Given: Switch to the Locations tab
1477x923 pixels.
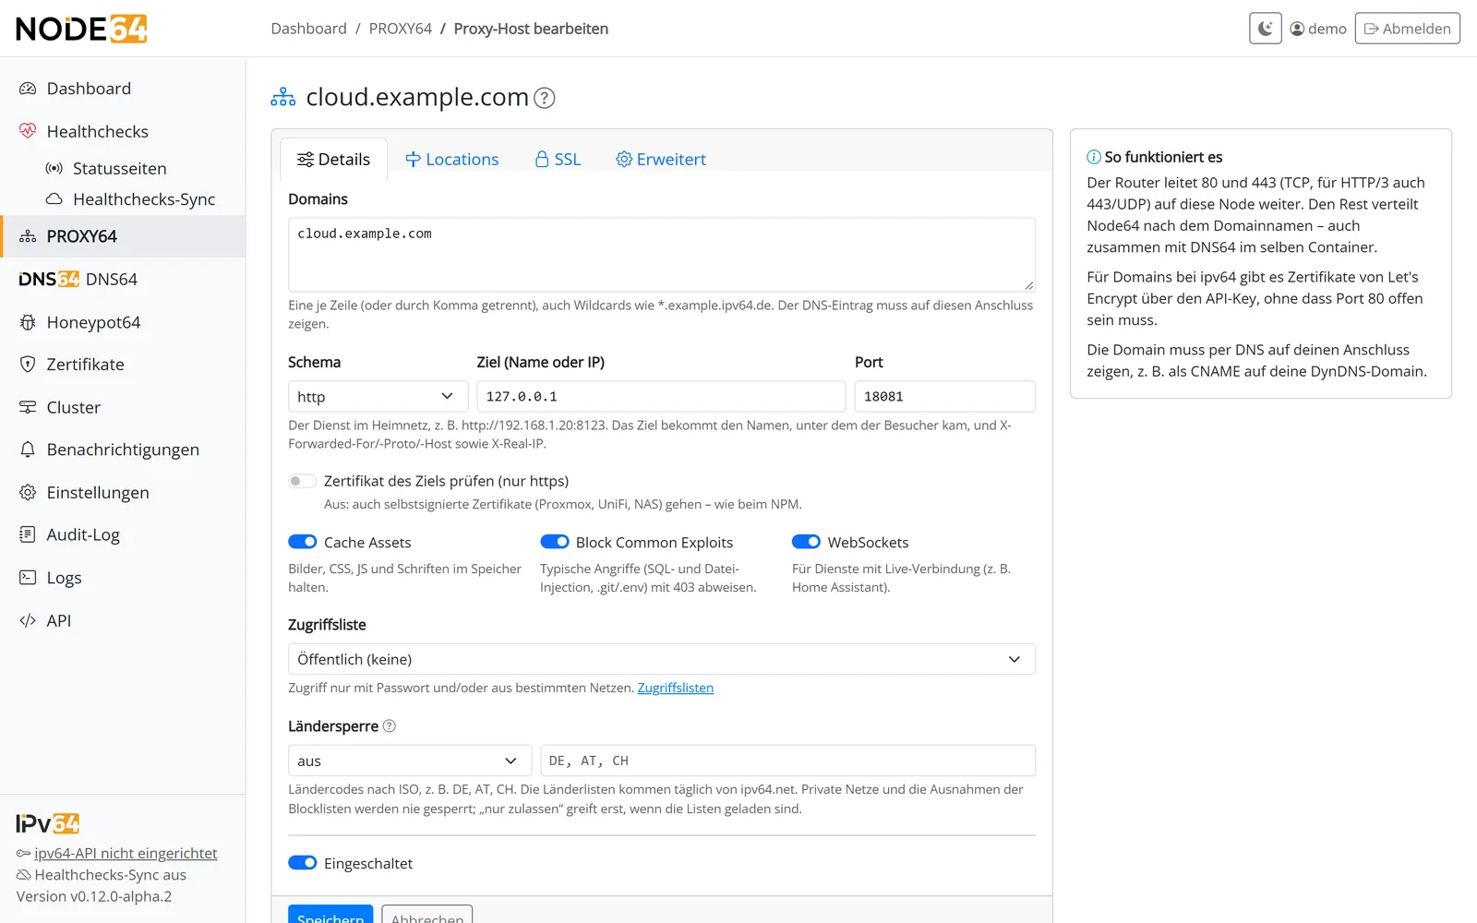Looking at the screenshot, I should coord(452,160).
